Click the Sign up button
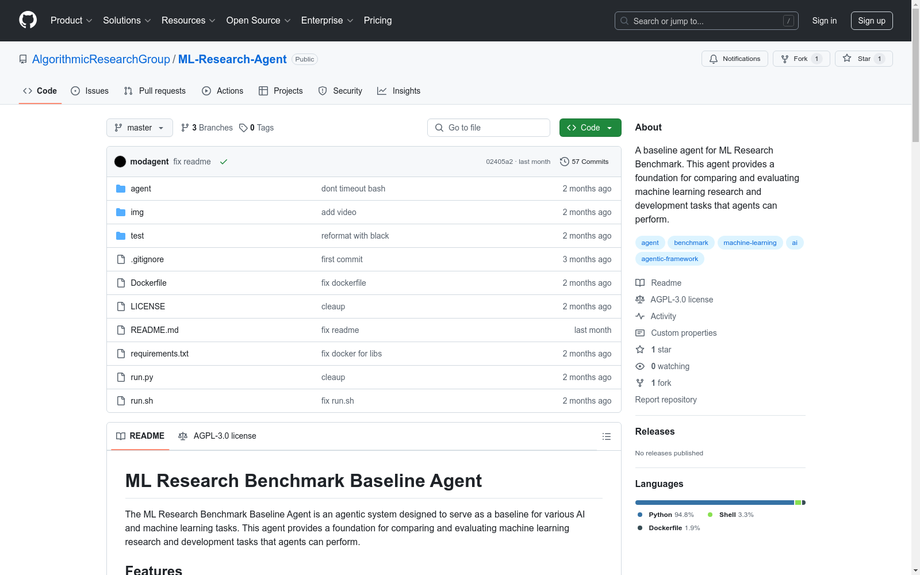Image resolution: width=920 pixels, height=575 pixels. coord(872,21)
